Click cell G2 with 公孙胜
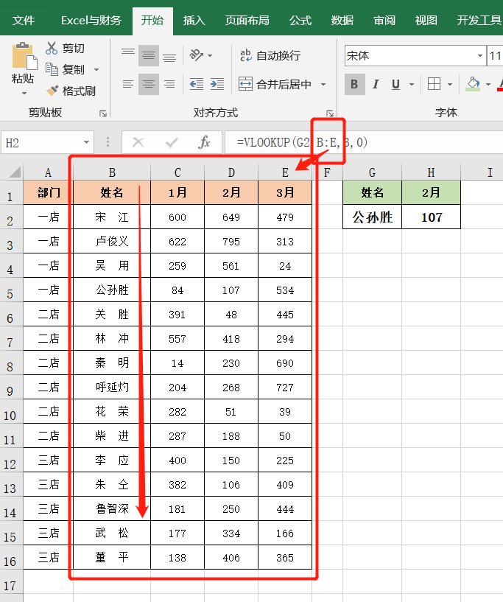 point(372,217)
